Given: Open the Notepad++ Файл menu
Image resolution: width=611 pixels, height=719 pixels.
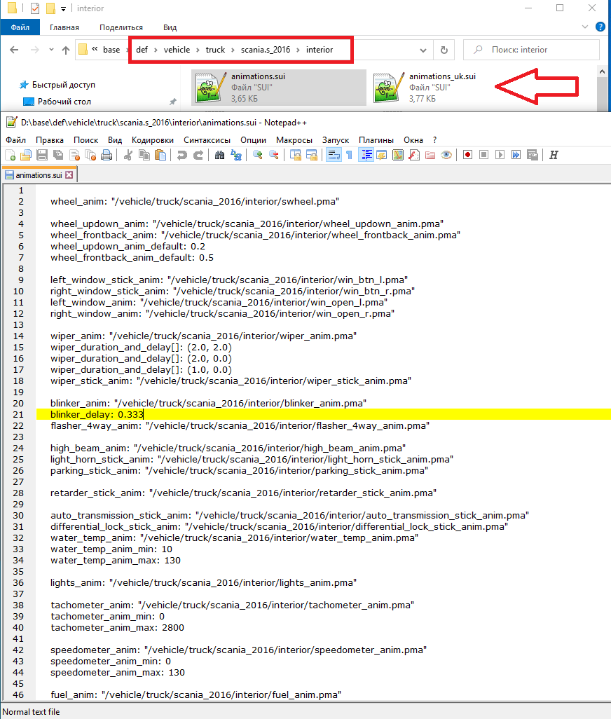Looking at the screenshot, I should 16,140.
